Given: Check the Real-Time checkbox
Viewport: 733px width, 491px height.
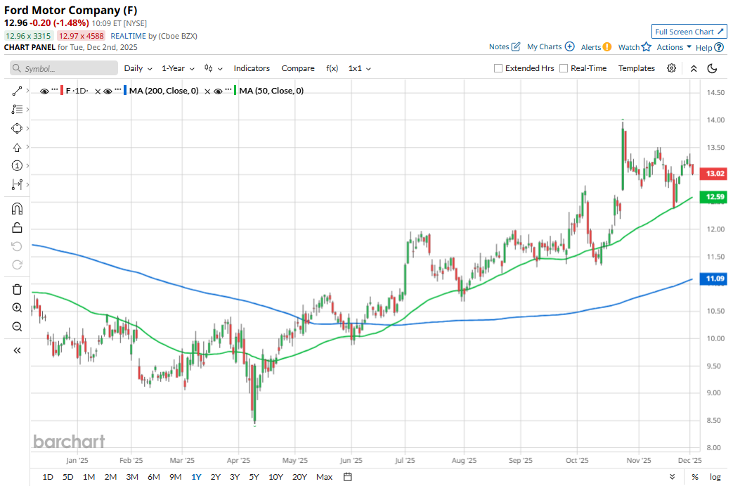Looking at the screenshot, I should (564, 68).
